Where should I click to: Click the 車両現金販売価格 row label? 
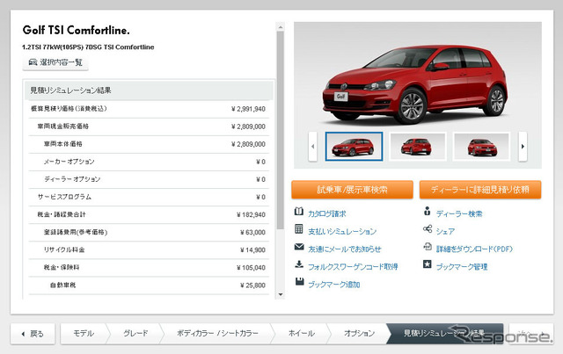tap(63, 126)
